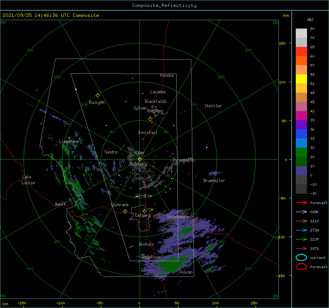The height and width of the screenshot is (308, 329).
Task: Click the Limestone label
Action: coord(69,141)
